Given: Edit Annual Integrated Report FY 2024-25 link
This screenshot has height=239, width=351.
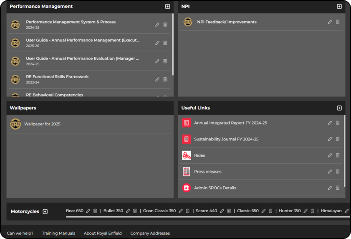Looking at the screenshot, I should [x=330, y=123].
